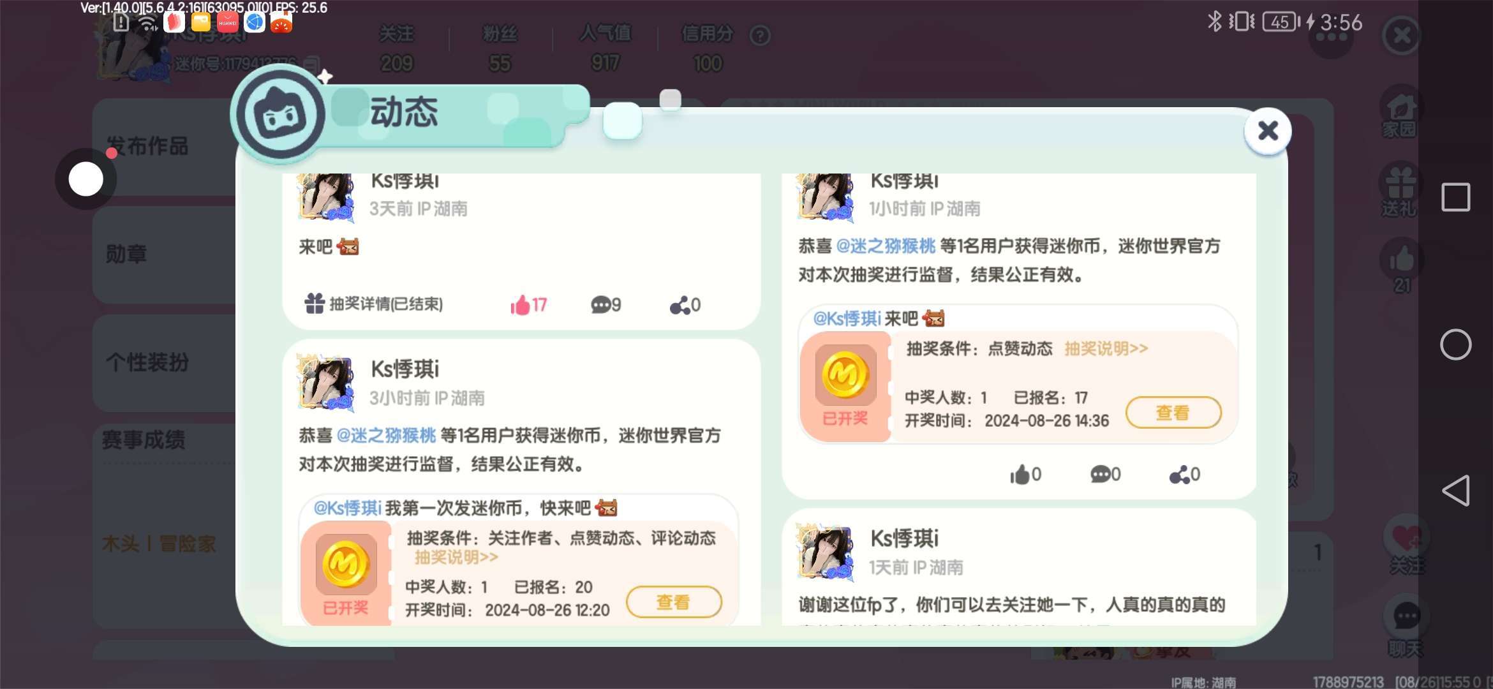This screenshot has width=1493, height=689.
Task: Open 抽奖说明>> in the 12:20 lottery card
Action: coord(456,557)
